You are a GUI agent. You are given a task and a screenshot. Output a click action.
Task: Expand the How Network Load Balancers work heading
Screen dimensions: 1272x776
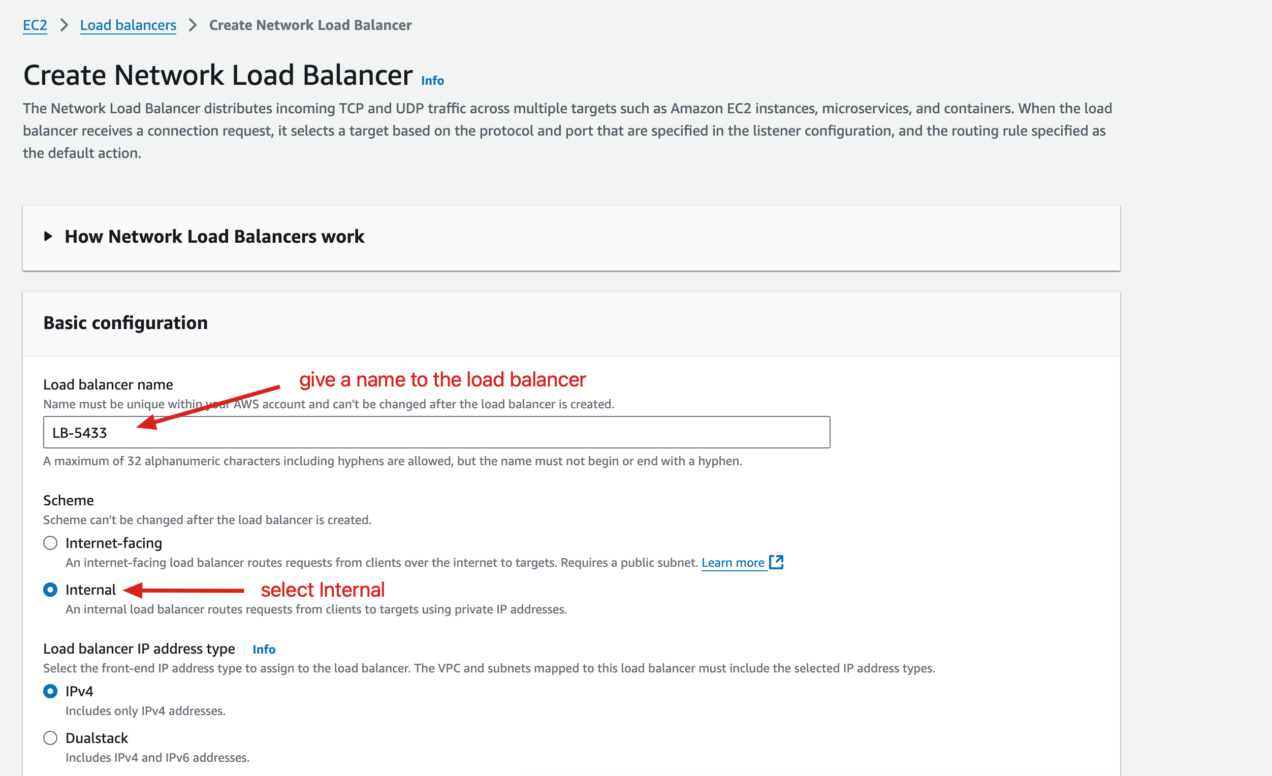coord(214,236)
